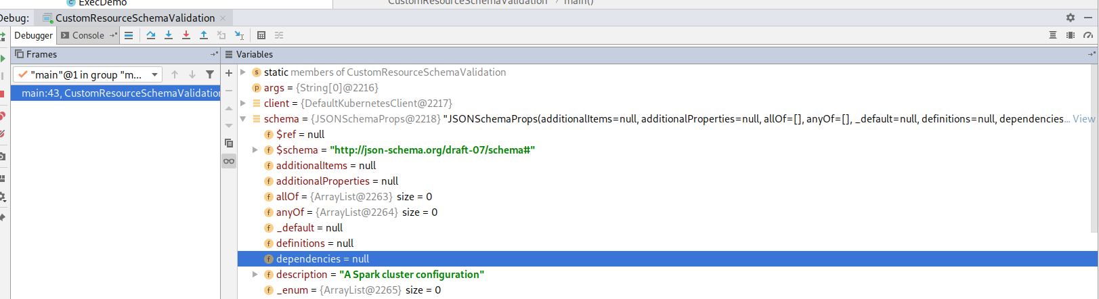The image size is (1099, 299).
Task: Open Evaluate Expression calculator icon
Action: pos(261,35)
